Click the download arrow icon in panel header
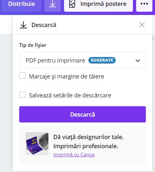 (x=23, y=25)
